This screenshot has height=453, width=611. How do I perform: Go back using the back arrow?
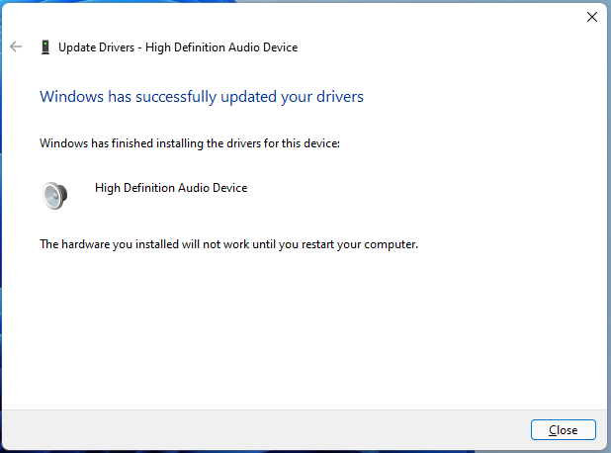(16, 46)
